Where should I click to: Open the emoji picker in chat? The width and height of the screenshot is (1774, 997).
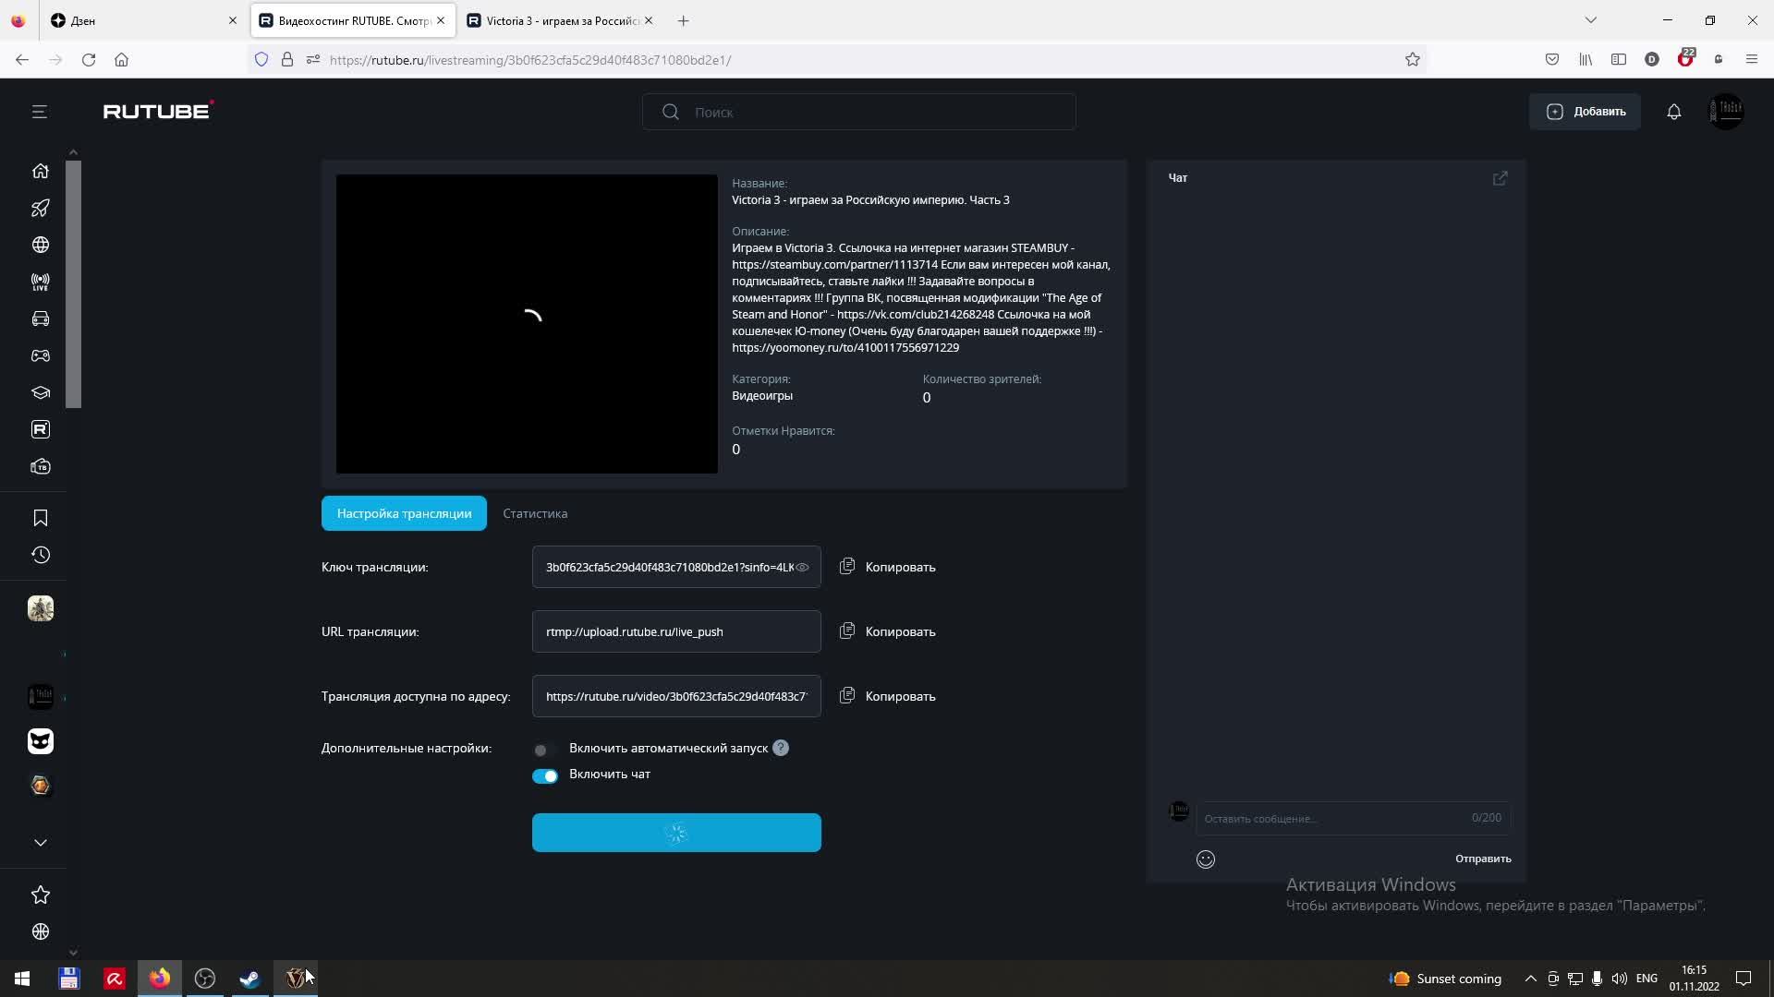pos(1205,859)
